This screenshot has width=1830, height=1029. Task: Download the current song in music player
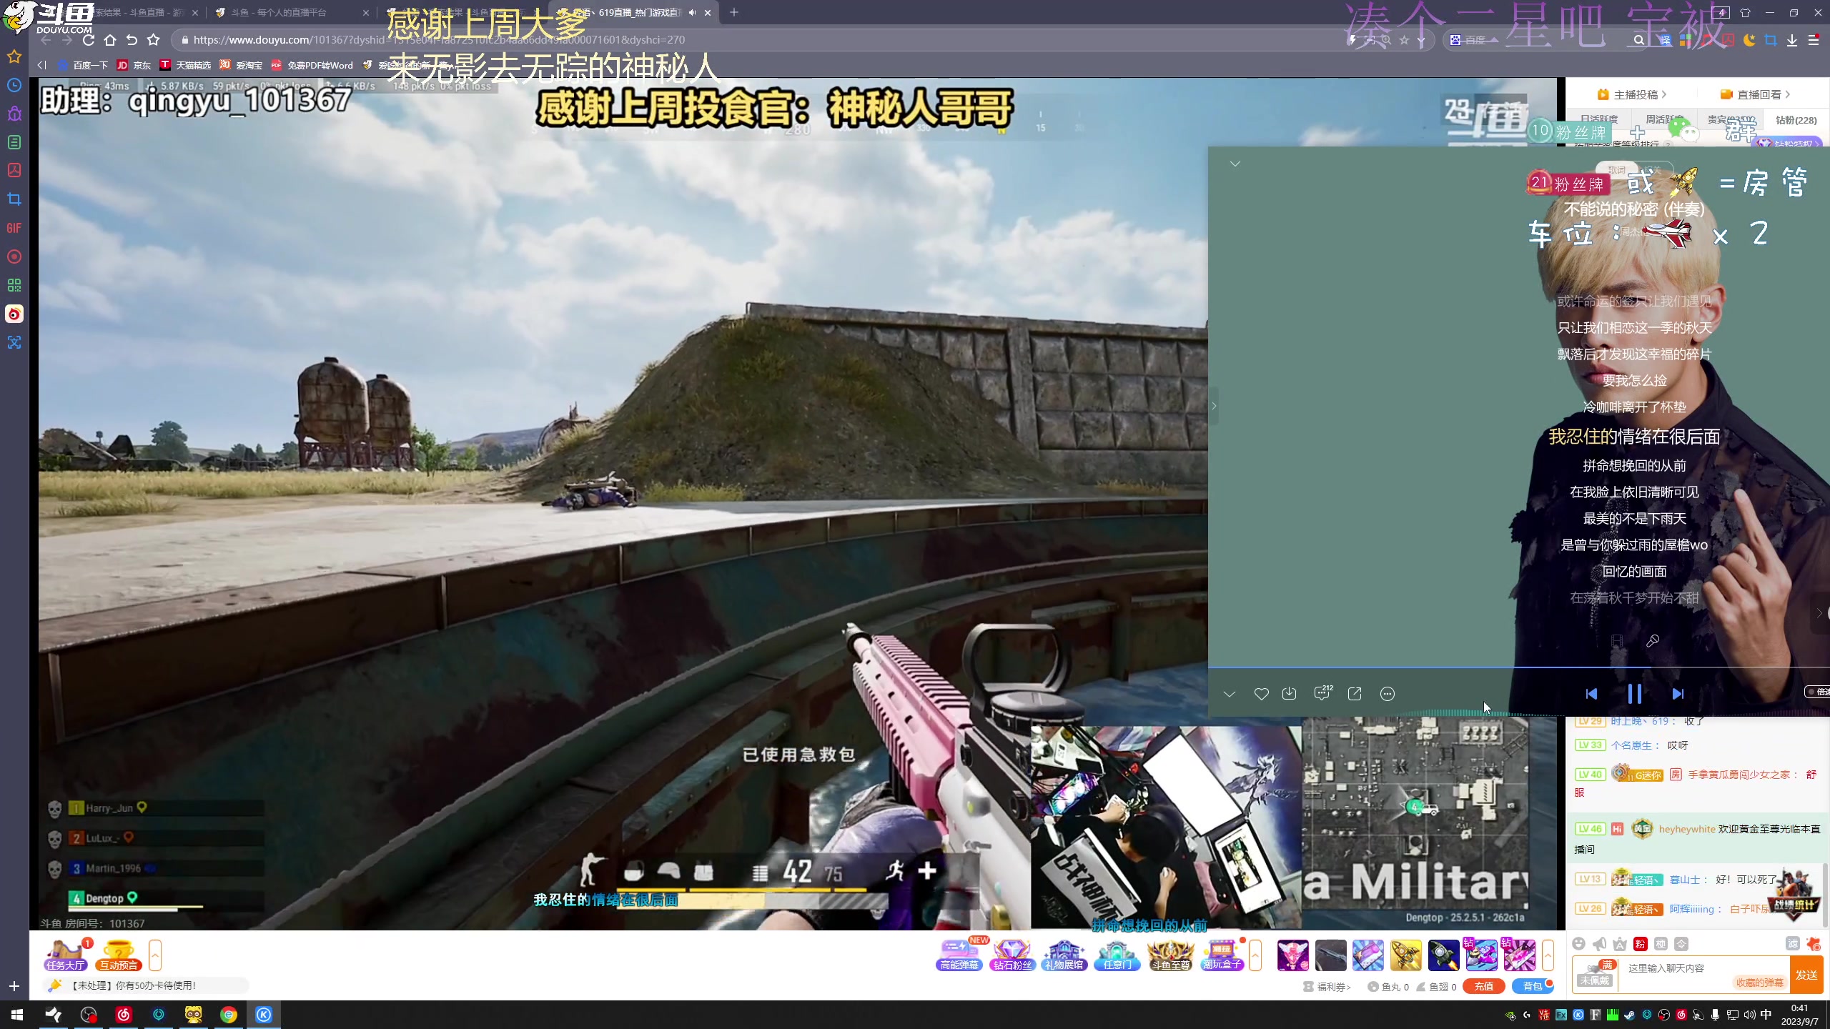point(1289,694)
